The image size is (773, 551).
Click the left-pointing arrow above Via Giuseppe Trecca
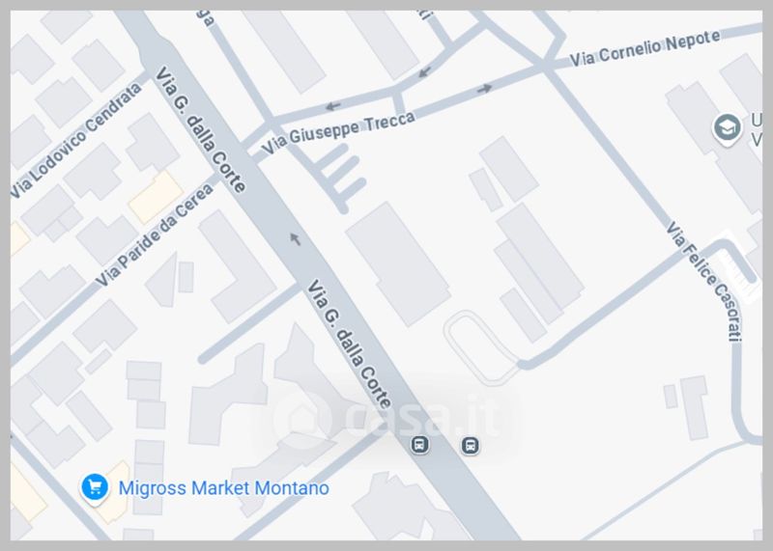point(333,106)
